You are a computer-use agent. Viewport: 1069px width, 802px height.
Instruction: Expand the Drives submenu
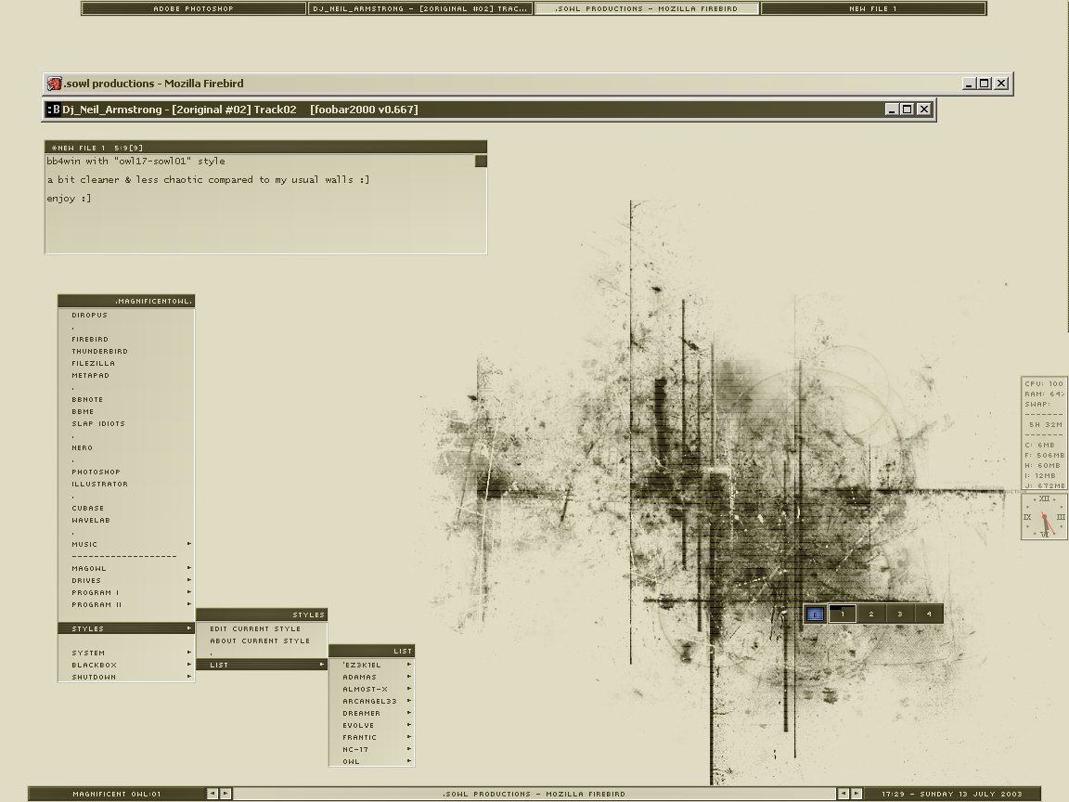coord(126,581)
